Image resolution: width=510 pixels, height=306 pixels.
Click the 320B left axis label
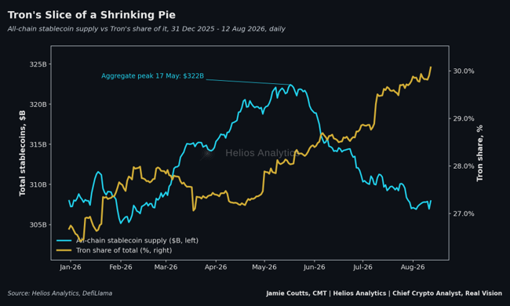pyautogui.click(x=38, y=104)
